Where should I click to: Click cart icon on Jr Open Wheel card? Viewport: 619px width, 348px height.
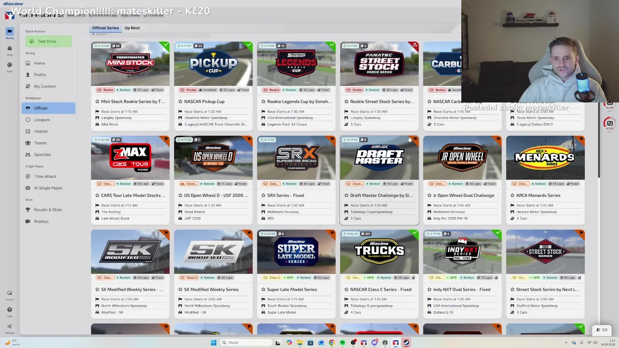(498, 139)
